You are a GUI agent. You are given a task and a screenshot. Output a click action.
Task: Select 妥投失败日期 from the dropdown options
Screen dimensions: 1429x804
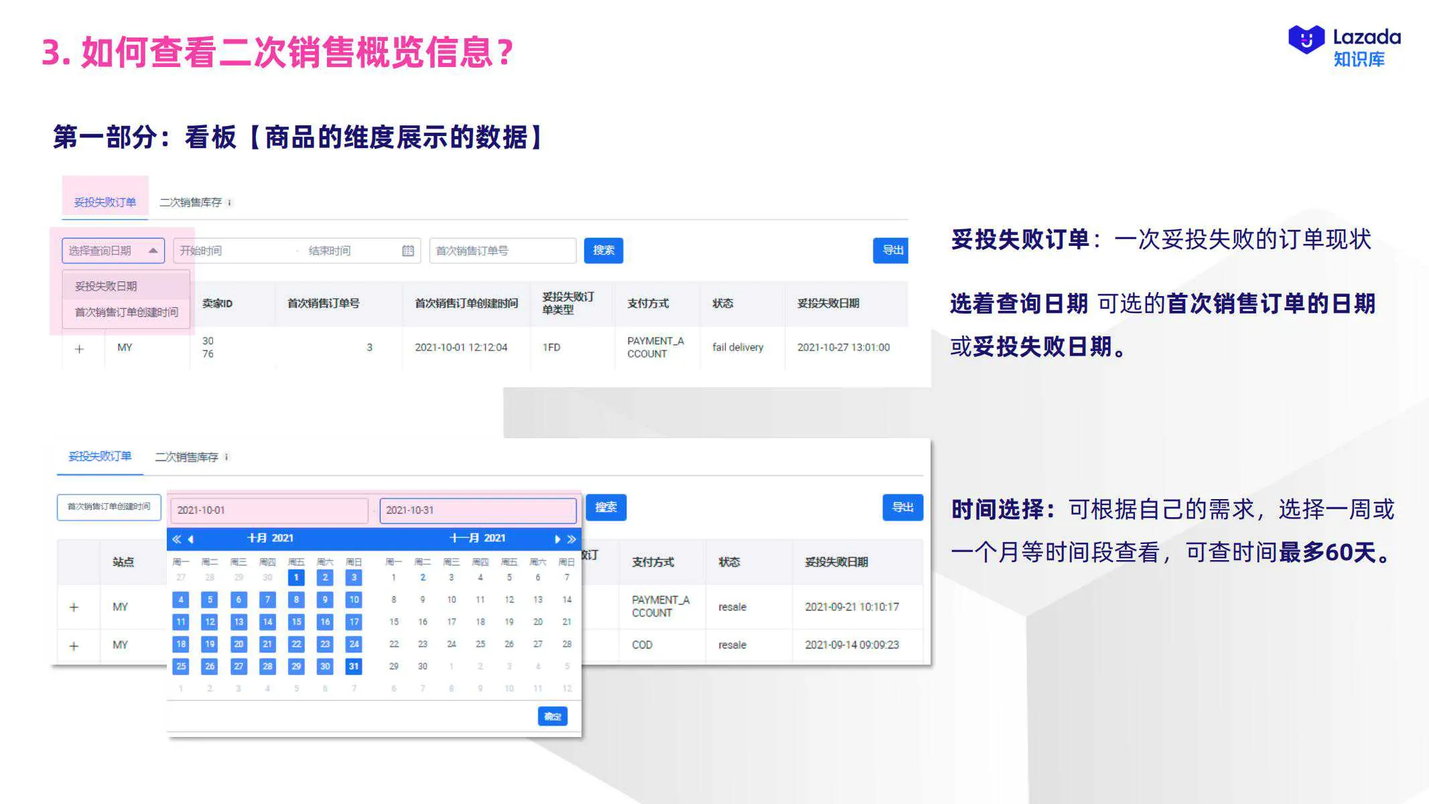[x=107, y=286]
